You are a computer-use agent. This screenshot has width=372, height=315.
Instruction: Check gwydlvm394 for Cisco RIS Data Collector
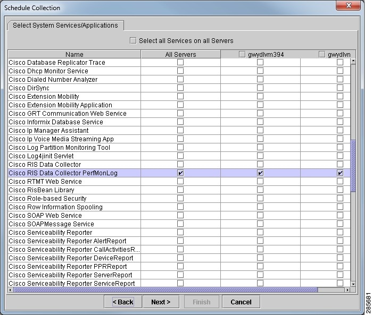pyautogui.click(x=260, y=165)
